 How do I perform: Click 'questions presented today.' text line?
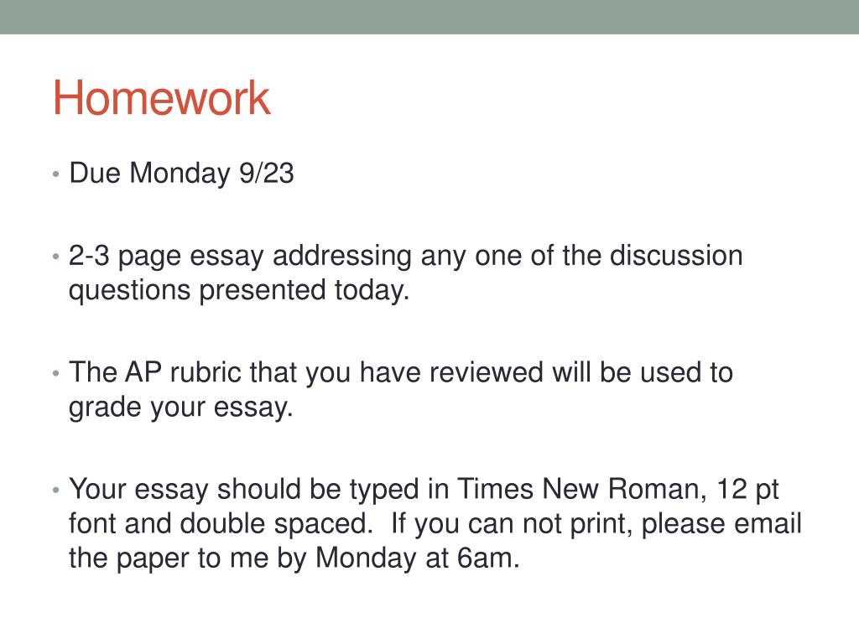[x=239, y=290]
